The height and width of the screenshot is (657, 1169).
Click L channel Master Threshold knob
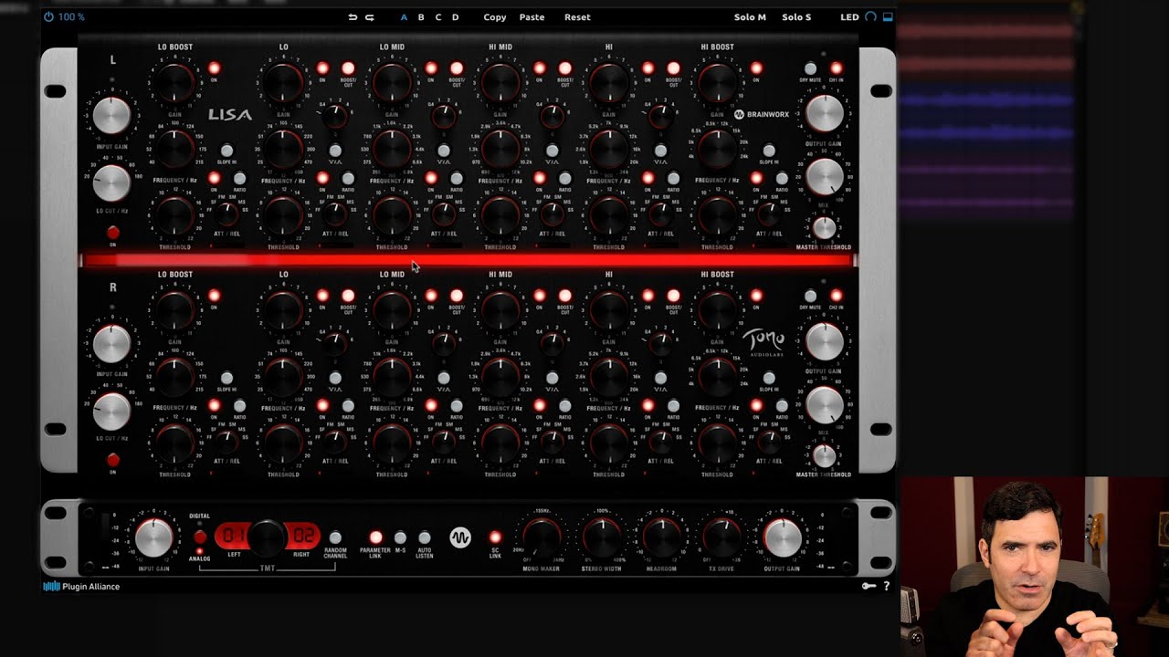tap(825, 227)
